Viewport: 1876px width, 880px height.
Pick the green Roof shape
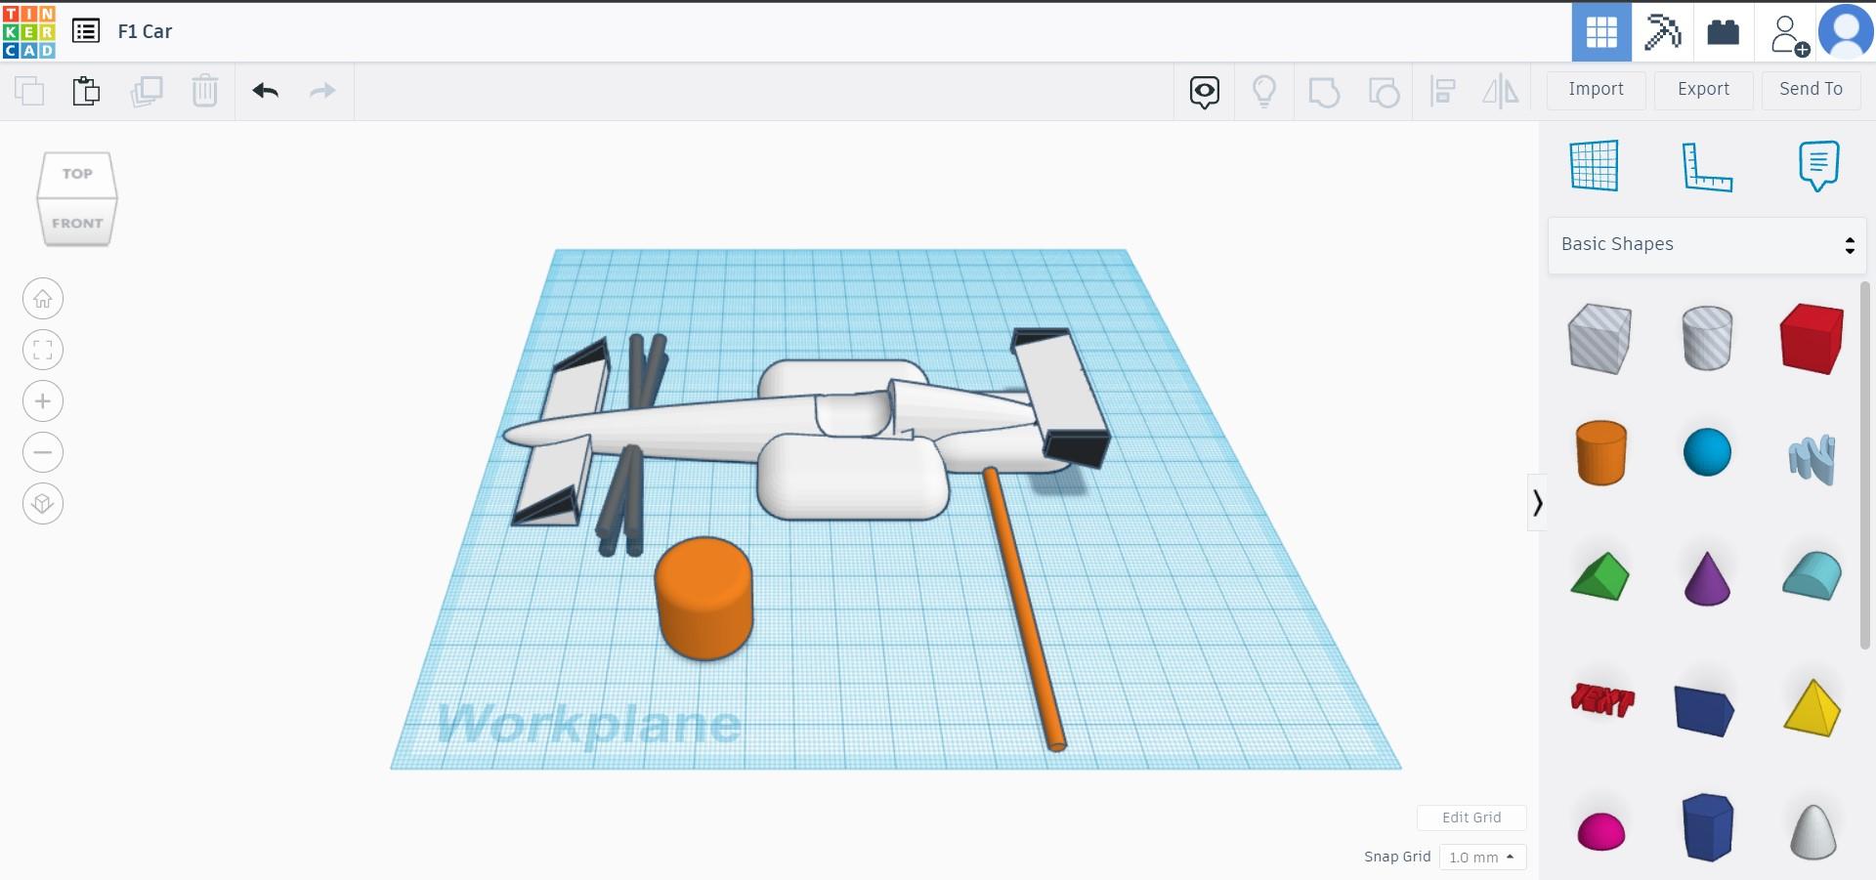[1599, 576]
